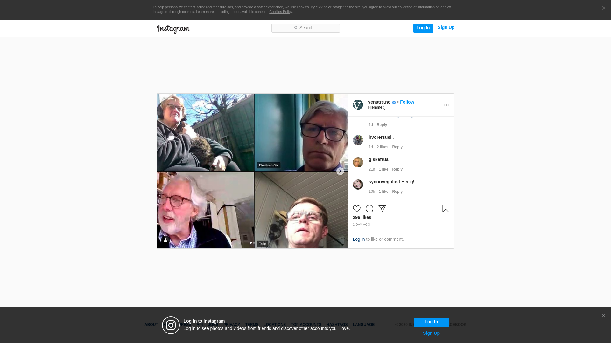View 2 likes on hvorersusi comment
Screen dimensions: 611x343
click(382, 147)
